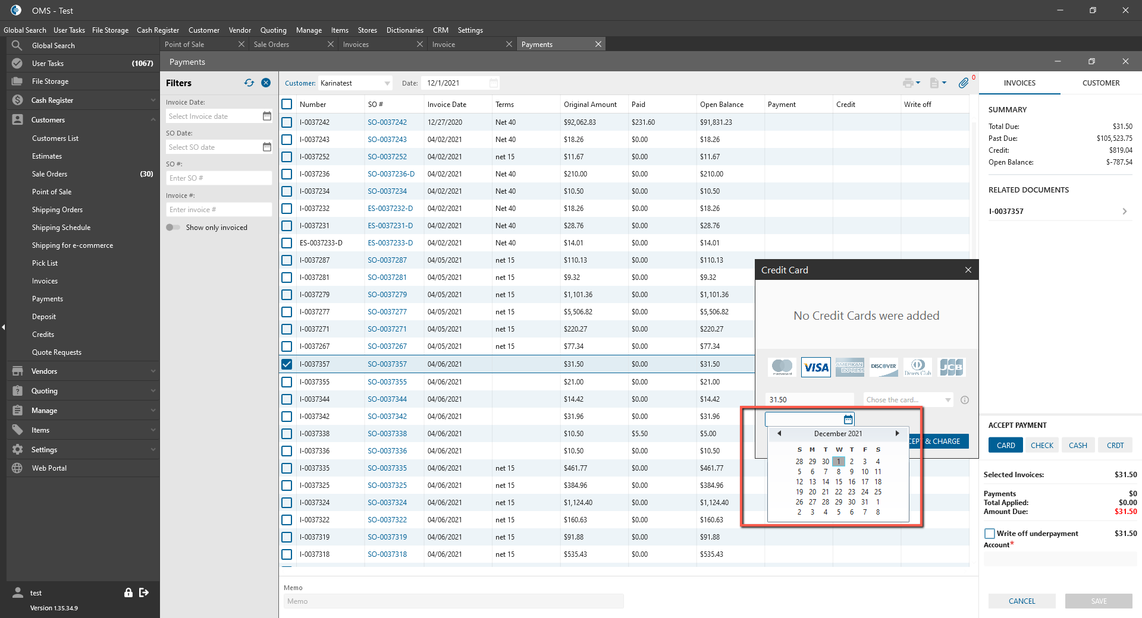
Task: Click the attachment paperclip icon
Action: [964, 83]
